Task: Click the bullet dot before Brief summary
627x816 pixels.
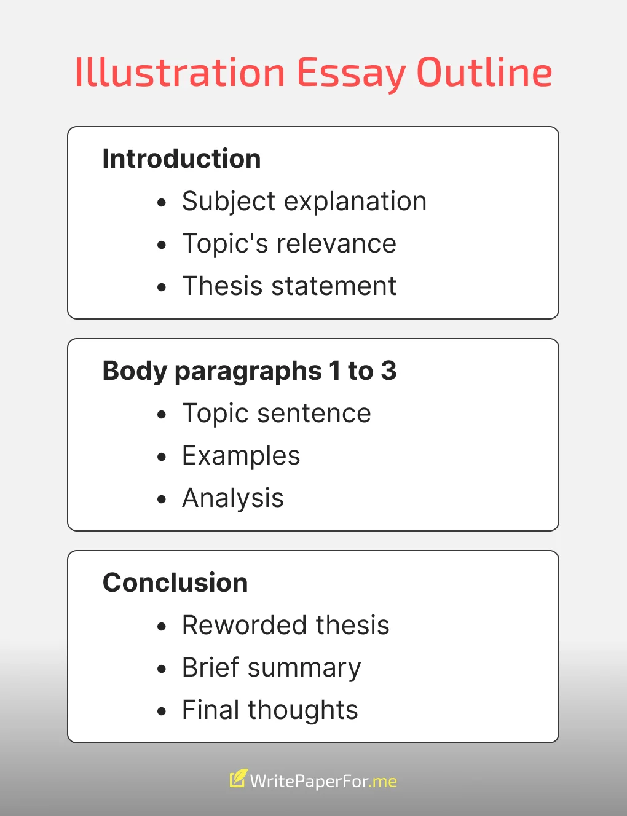Action: [x=162, y=669]
